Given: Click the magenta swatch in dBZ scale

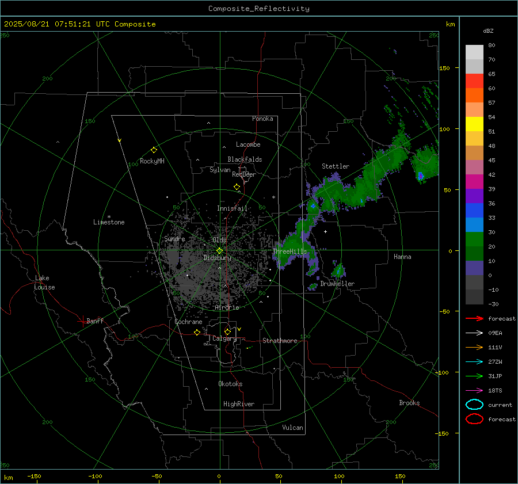Looking at the screenshot, I should [474, 182].
